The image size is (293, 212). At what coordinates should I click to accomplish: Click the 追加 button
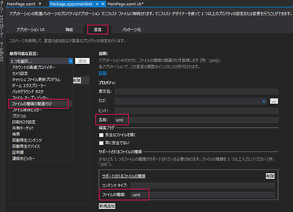click(x=83, y=61)
